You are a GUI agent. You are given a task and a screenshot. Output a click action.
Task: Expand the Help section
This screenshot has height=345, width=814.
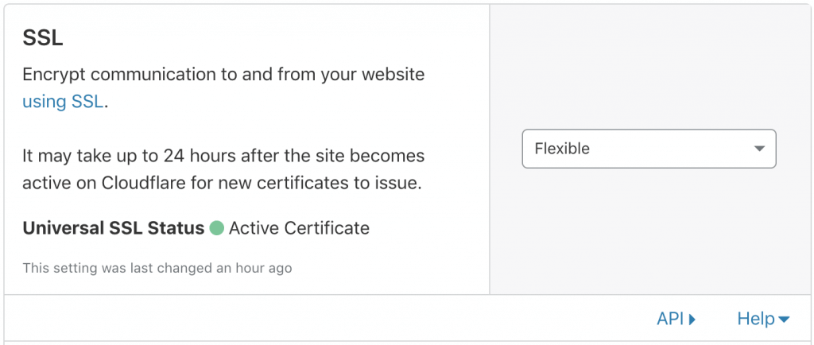(763, 319)
